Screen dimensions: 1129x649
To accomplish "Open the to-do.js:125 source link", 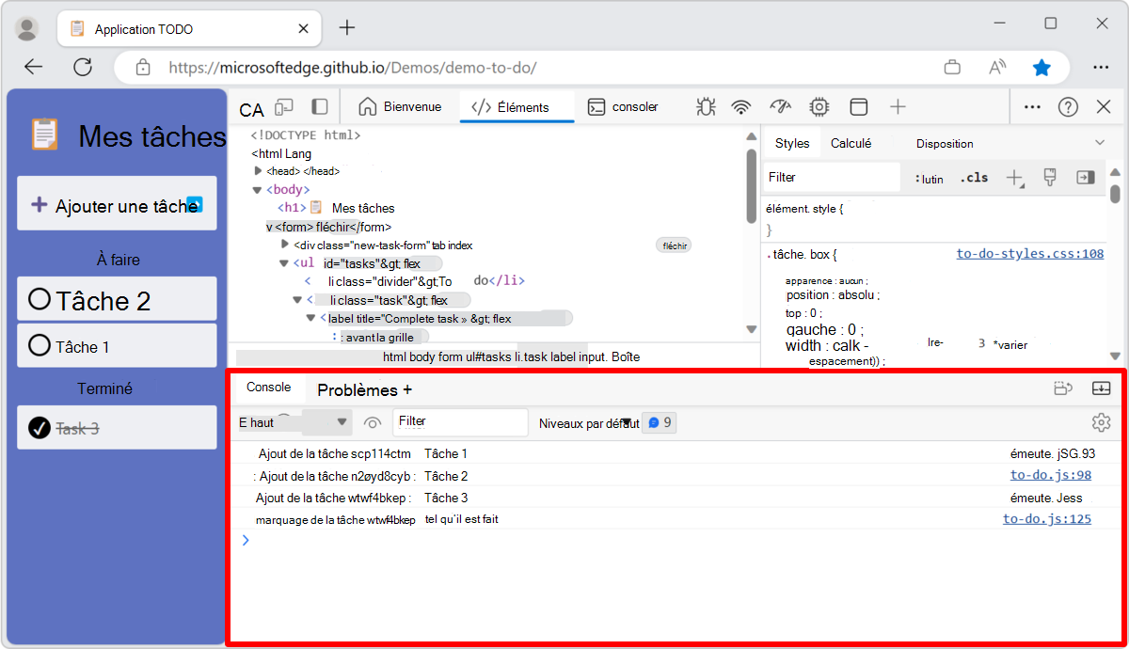I will click(x=1047, y=519).
